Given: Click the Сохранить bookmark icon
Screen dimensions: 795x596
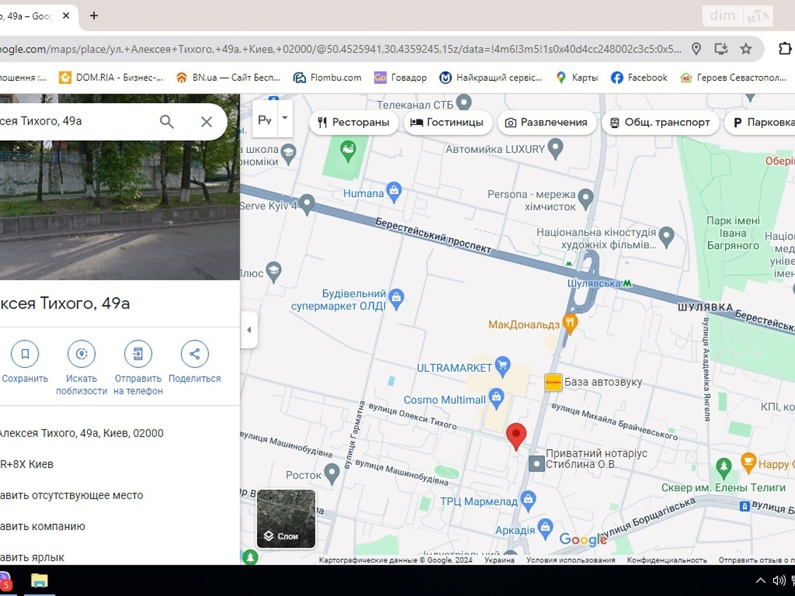Looking at the screenshot, I should [25, 354].
